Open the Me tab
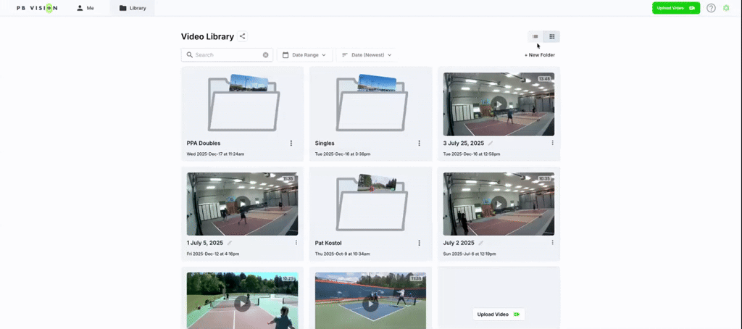 [x=86, y=8]
